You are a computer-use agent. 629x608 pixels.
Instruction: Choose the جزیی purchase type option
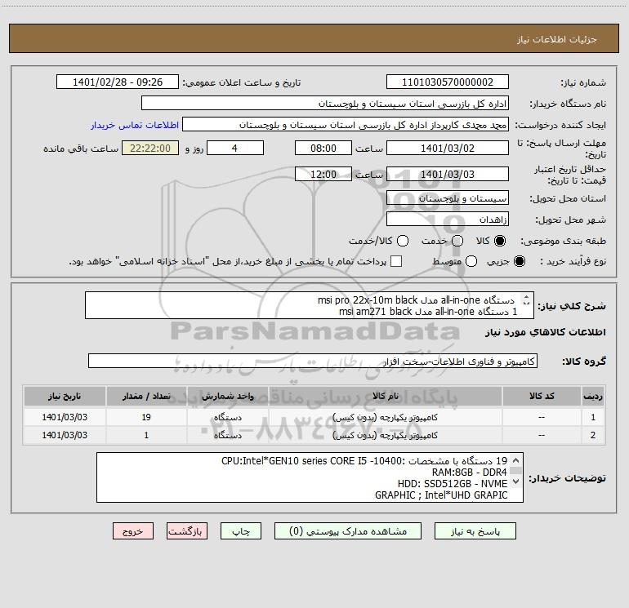(x=519, y=261)
